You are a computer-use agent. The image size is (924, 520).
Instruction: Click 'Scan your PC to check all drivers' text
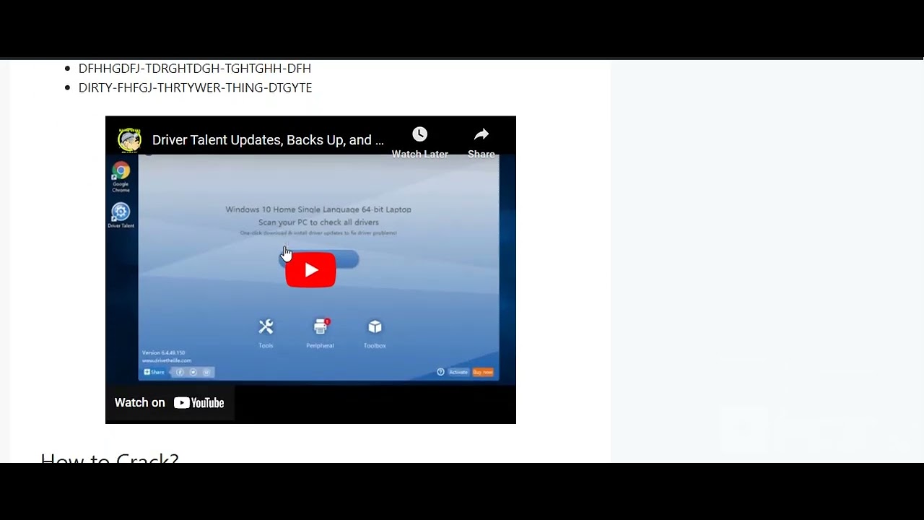318,222
